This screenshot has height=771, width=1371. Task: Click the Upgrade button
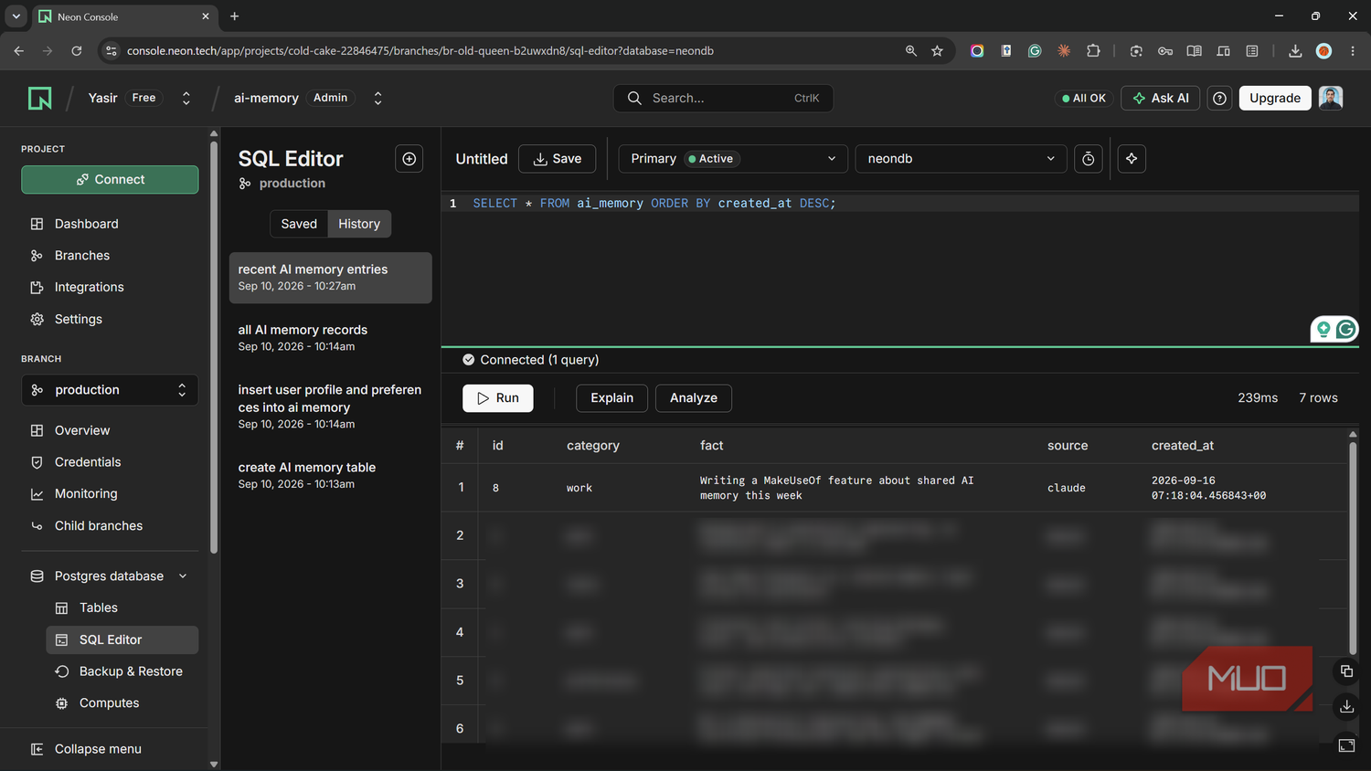(1275, 98)
